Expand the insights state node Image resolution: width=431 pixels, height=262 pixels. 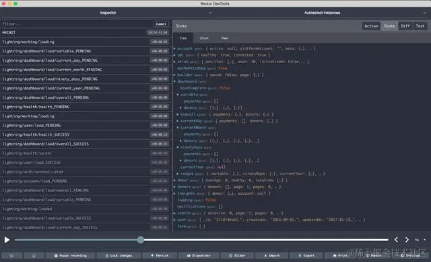[174, 193]
